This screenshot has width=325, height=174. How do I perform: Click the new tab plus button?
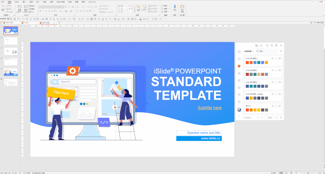coord(59,23)
